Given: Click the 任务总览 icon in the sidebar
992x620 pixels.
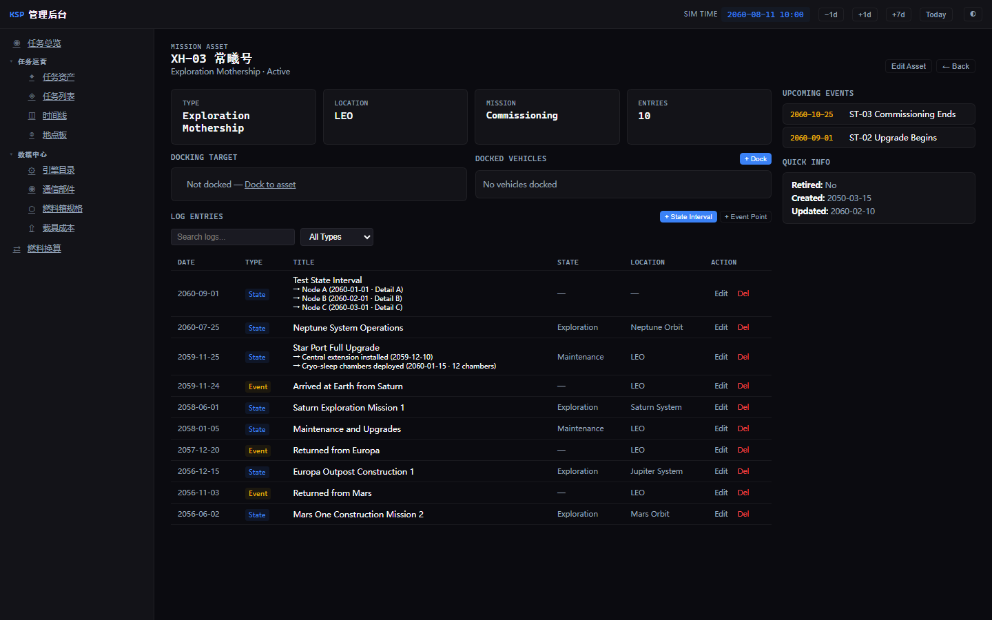Looking at the screenshot, I should [17, 43].
